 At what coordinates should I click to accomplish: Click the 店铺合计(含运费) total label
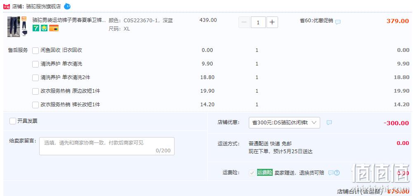coord(359,191)
